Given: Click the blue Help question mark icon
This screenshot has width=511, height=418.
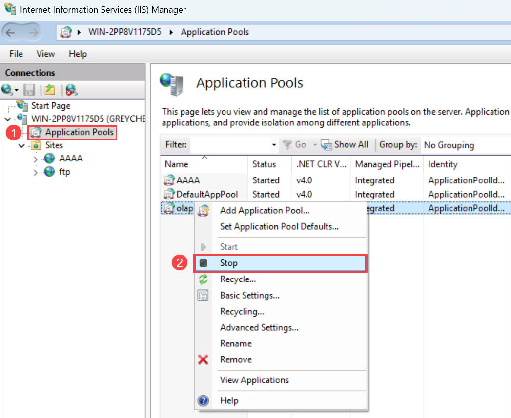Looking at the screenshot, I should pyautogui.click(x=204, y=401).
